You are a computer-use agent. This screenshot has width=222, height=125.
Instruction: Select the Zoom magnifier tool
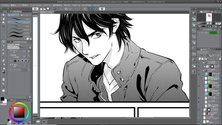click(4, 15)
